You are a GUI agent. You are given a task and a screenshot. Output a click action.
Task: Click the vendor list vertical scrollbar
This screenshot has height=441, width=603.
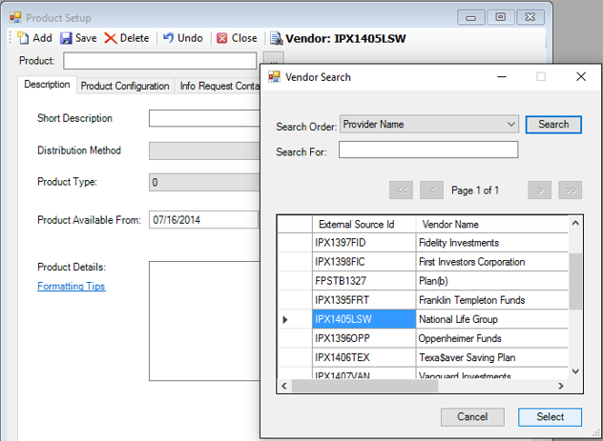574,281
